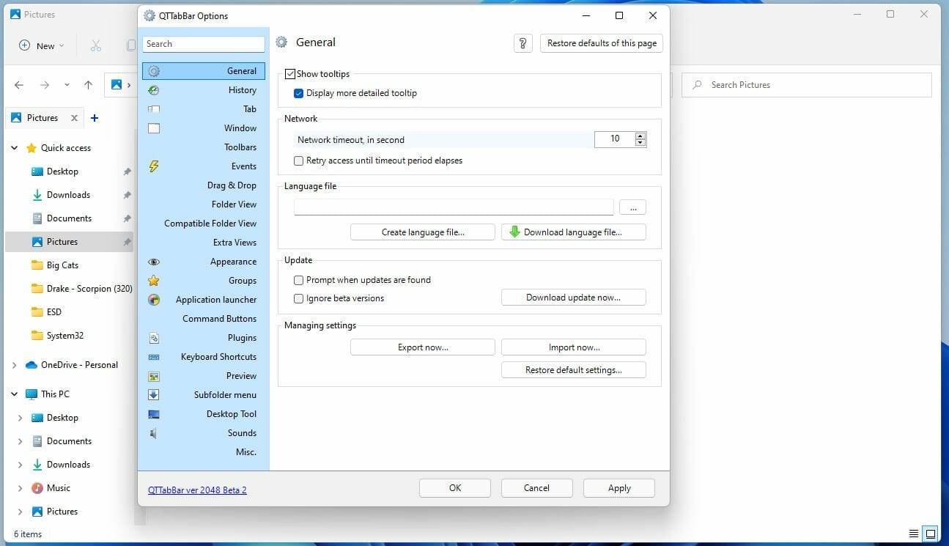Viewport: 949px width, 546px height.
Task: Open Events settings via lightning bolt icon
Action: 153,166
